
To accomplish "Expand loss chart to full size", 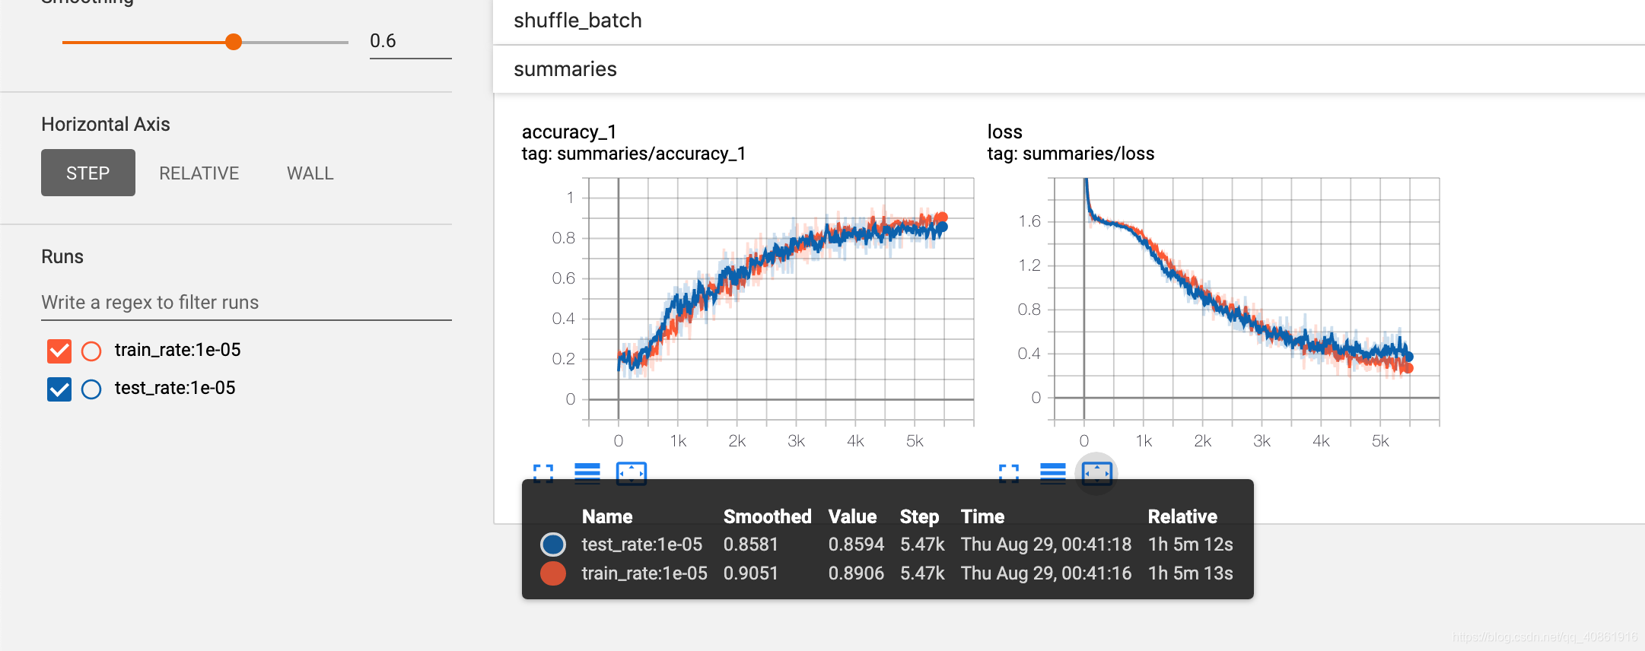I will pyautogui.click(x=1009, y=474).
